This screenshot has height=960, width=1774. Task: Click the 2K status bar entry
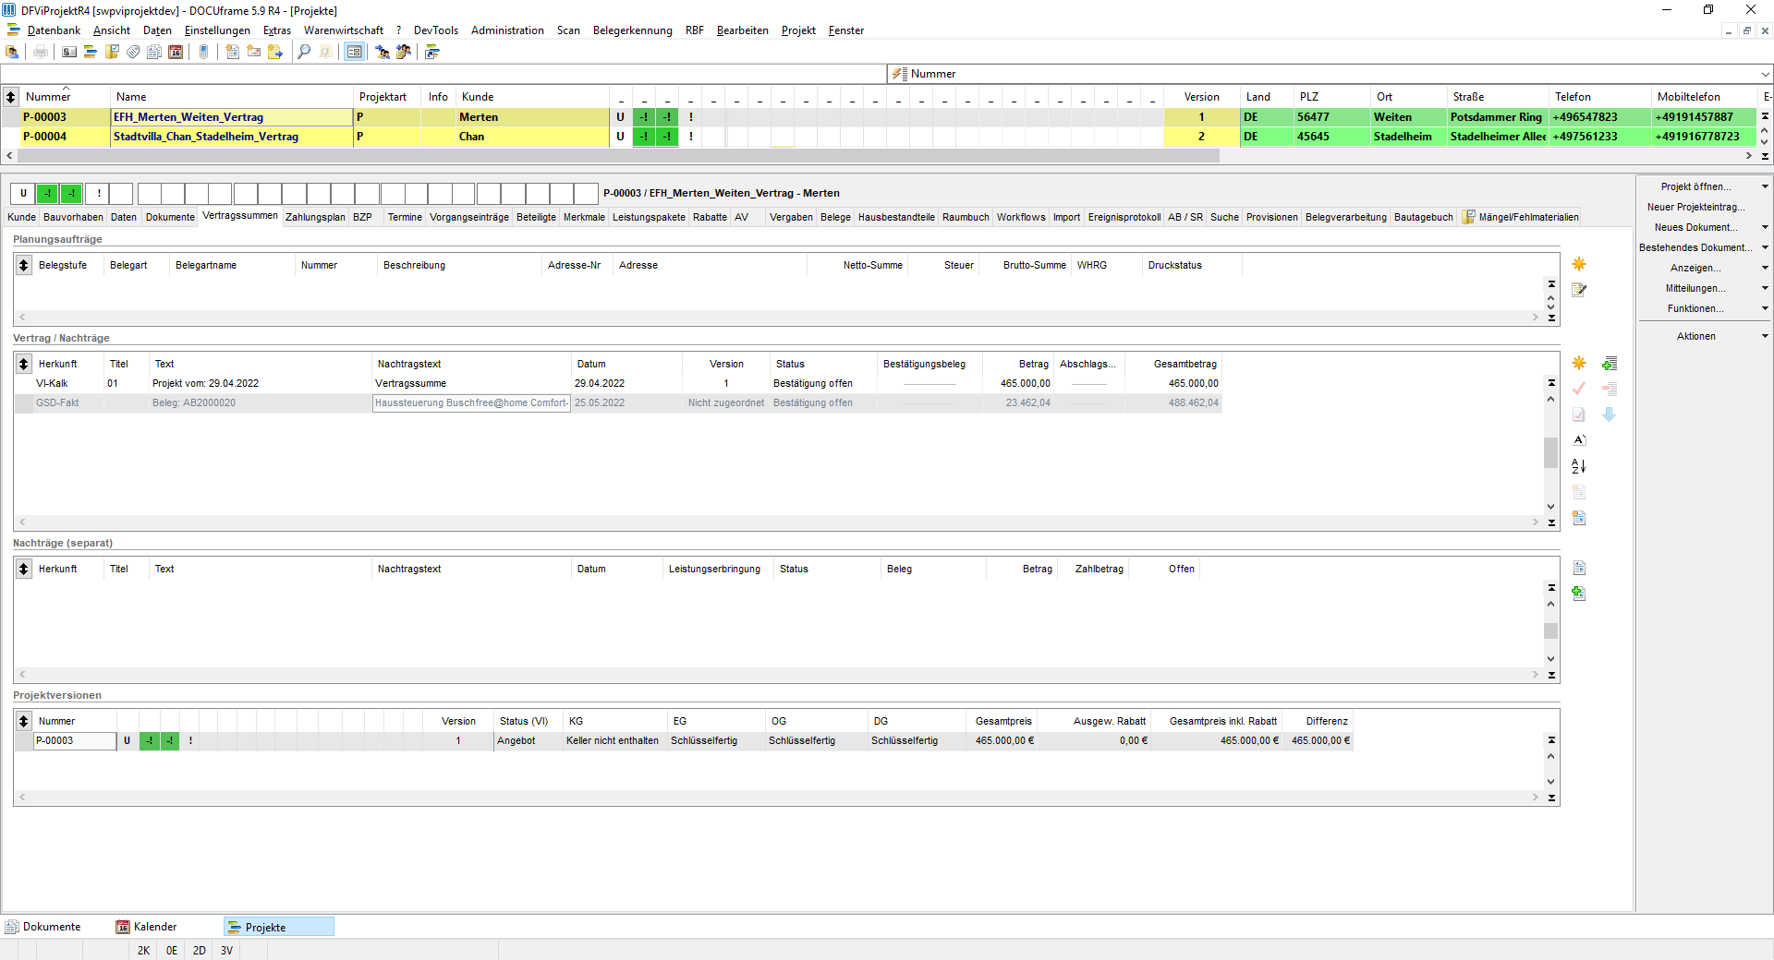[x=144, y=951]
